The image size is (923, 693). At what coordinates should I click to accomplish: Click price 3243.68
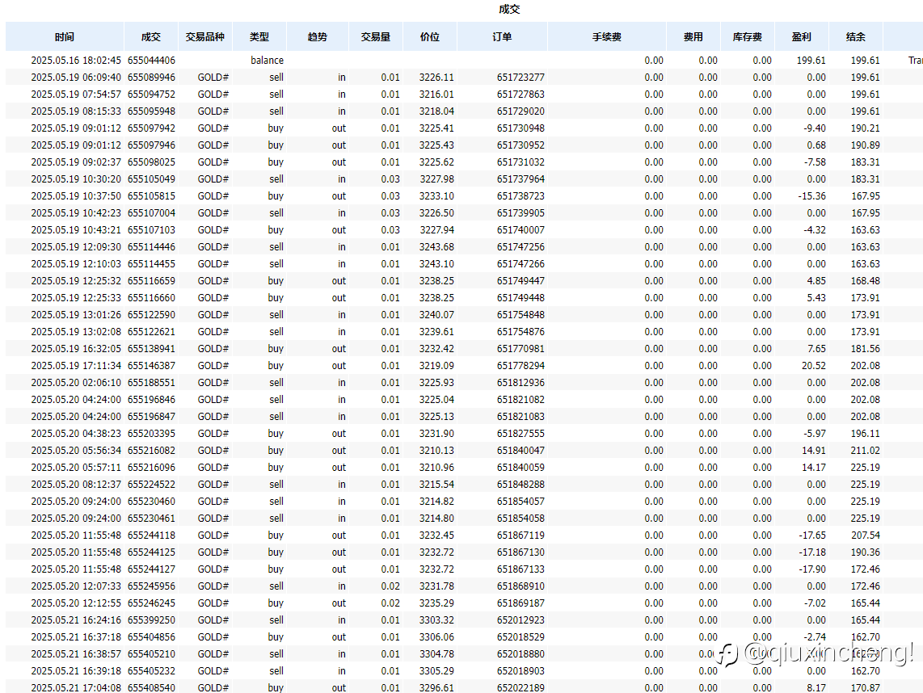tap(436, 247)
